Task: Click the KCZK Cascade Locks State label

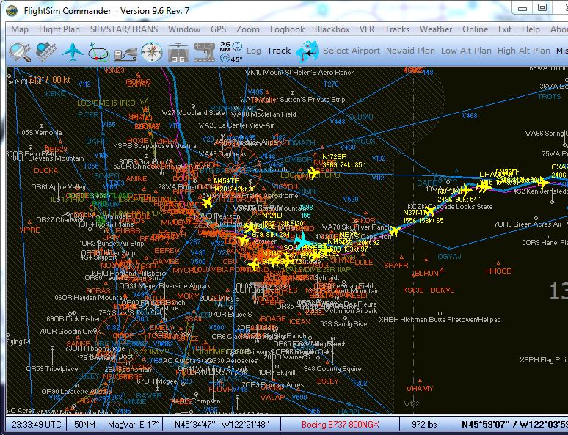Action: point(450,207)
